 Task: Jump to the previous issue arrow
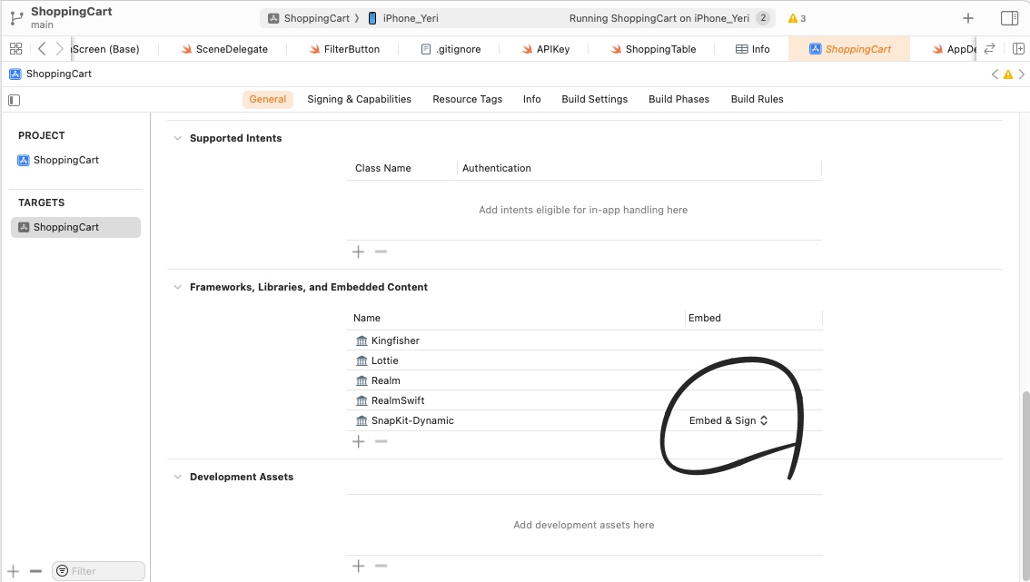pyautogui.click(x=995, y=74)
